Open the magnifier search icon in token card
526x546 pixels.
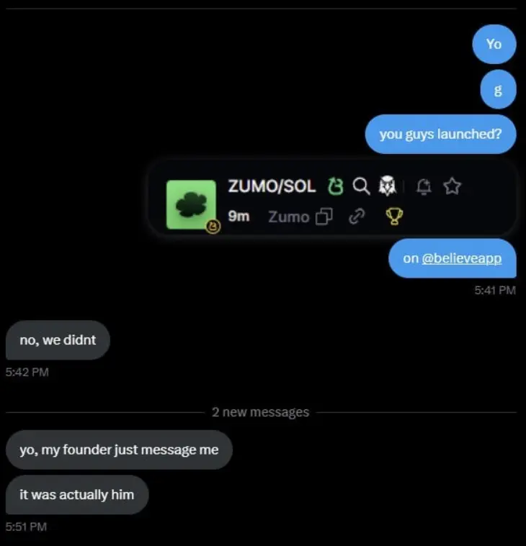(361, 186)
